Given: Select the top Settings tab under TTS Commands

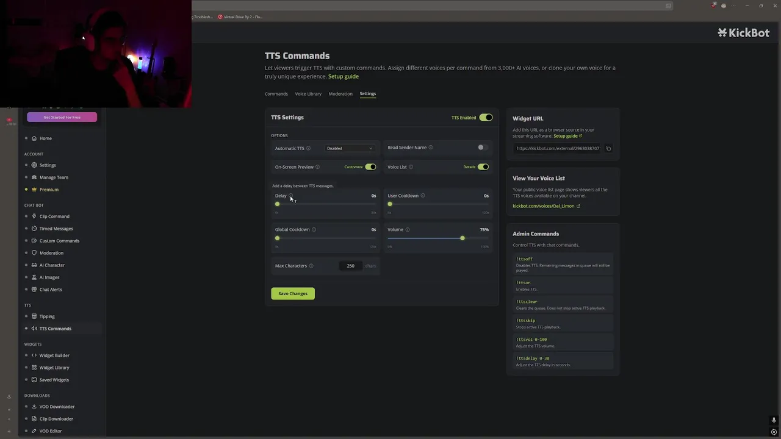Looking at the screenshot, I should coord(368,94).
